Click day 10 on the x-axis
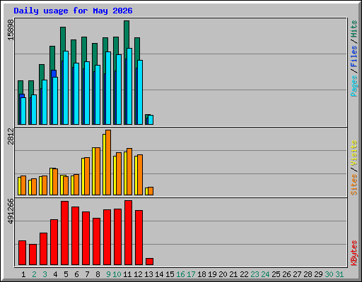The height and width of the screenshot is (282, 362). 117,274
